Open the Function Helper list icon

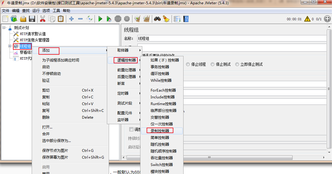click(x=177, y=19)
